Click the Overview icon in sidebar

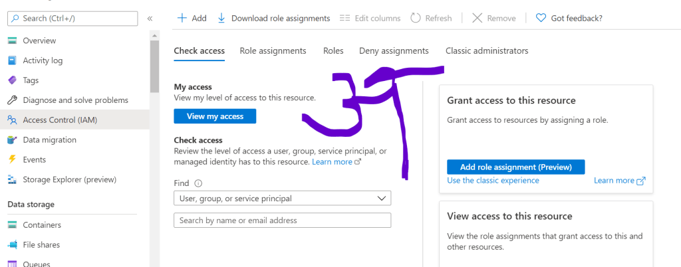click(12, 41)
